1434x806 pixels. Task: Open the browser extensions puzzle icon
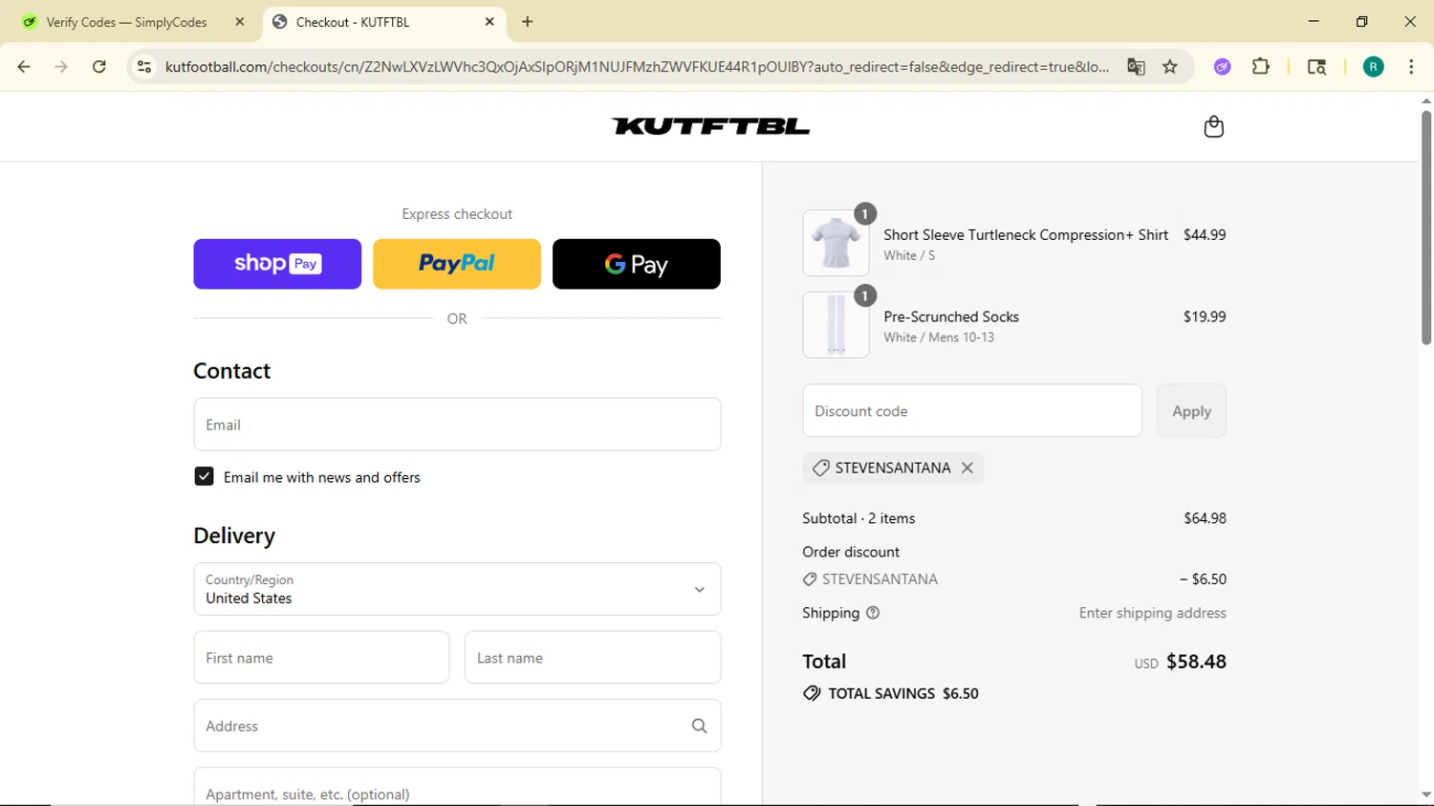[1261, 67]
